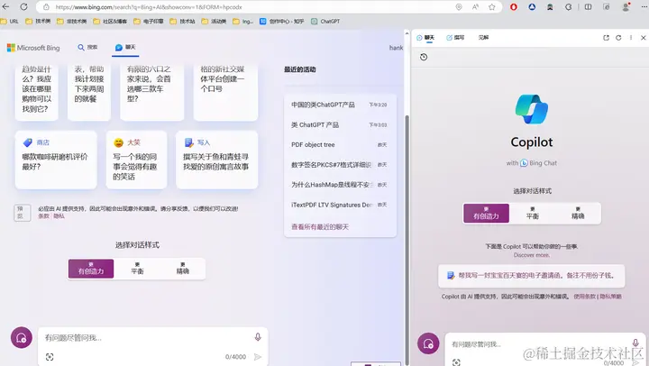Open the 中国的类ChatGPT产品 recent chat
Screen dimensions: 649x366
[340, 105]
